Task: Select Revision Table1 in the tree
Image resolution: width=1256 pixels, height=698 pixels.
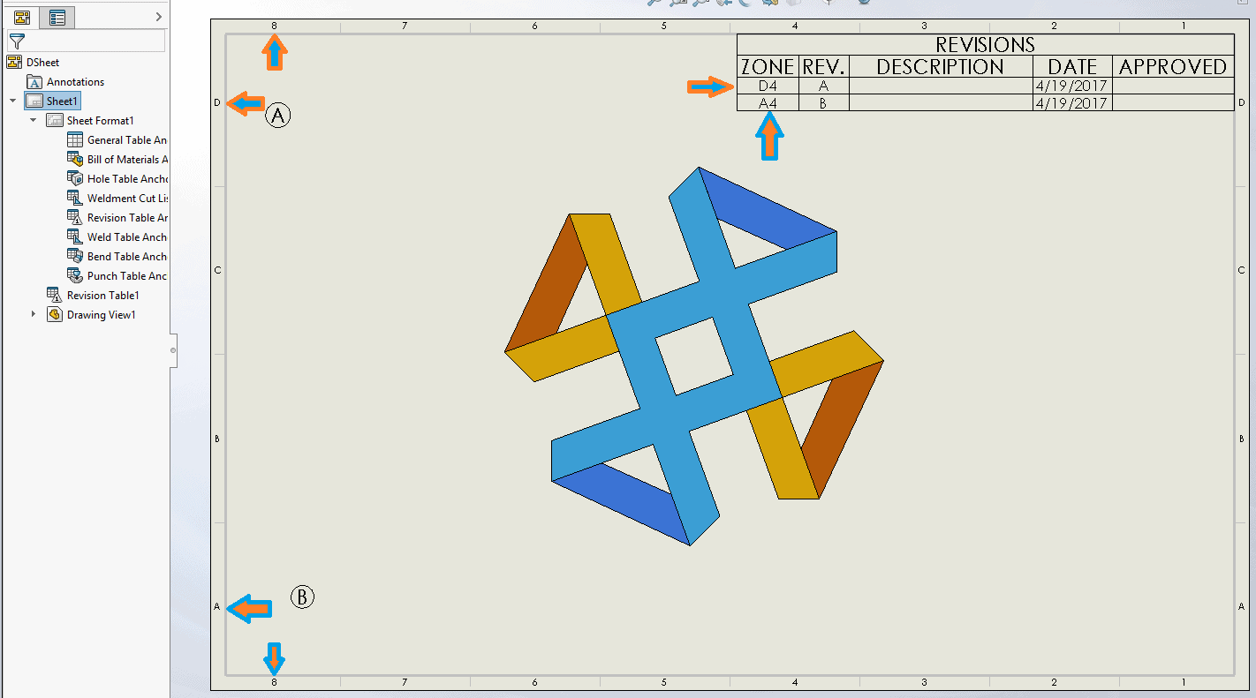Action: (102, 296)
